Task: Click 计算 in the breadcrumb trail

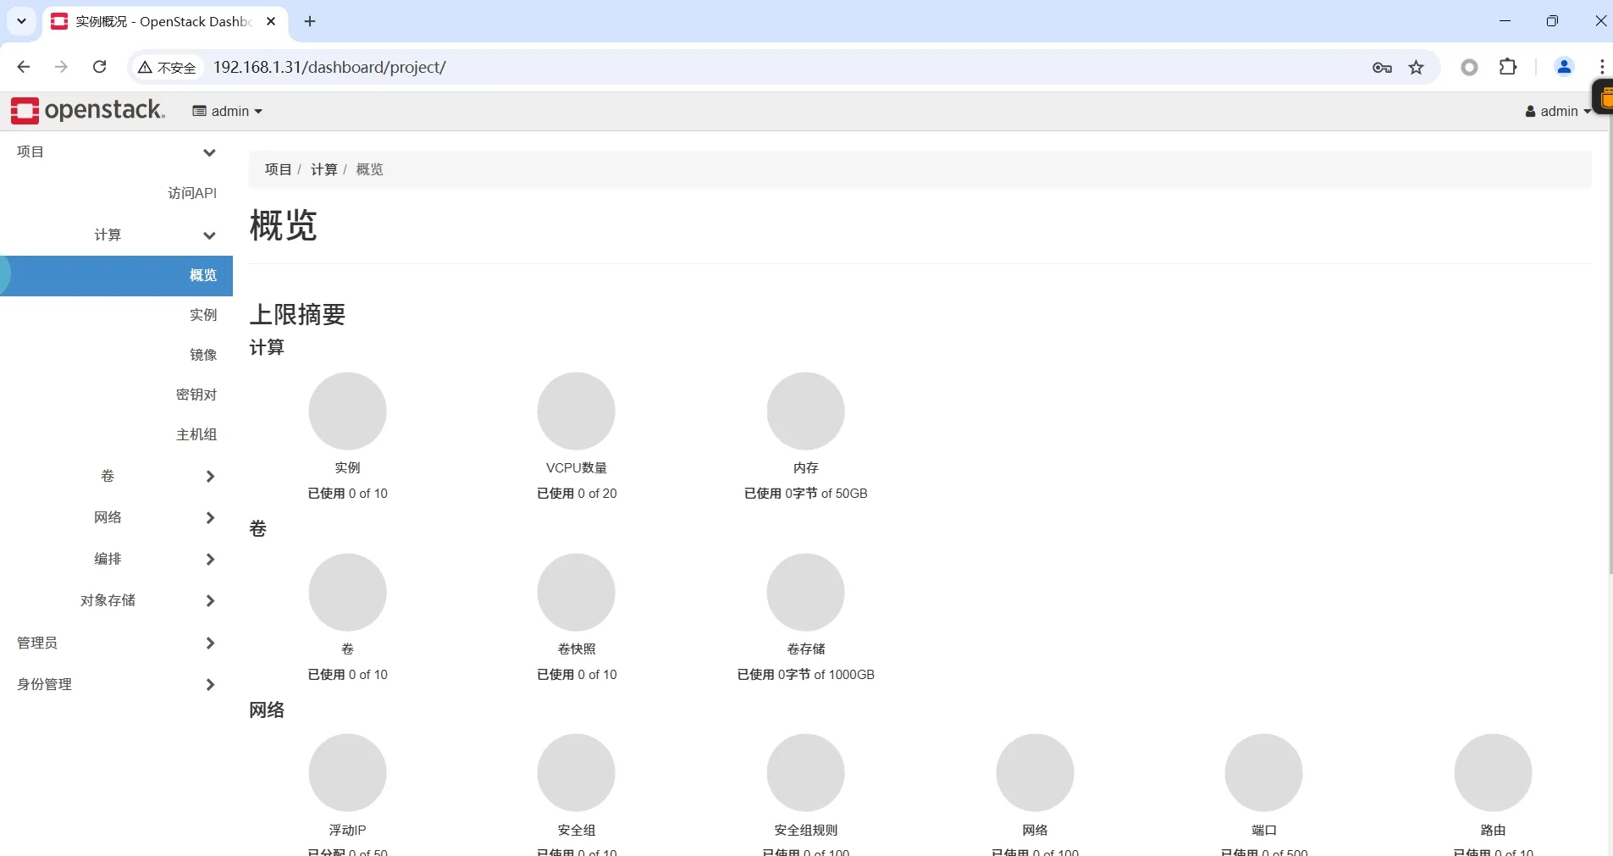Action: 323,168
